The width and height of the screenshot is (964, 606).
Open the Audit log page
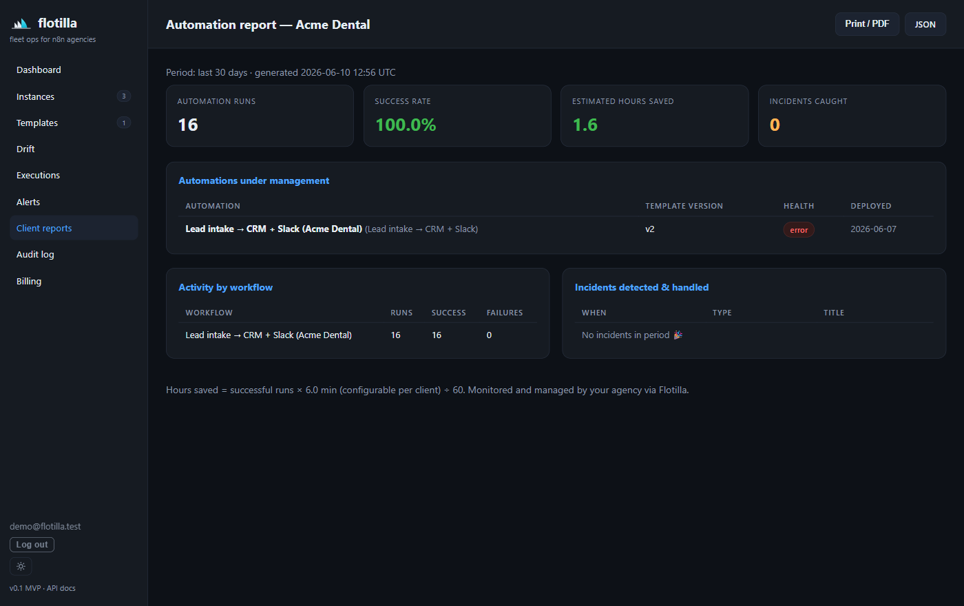pyautogui.click(x=74, y=254)
